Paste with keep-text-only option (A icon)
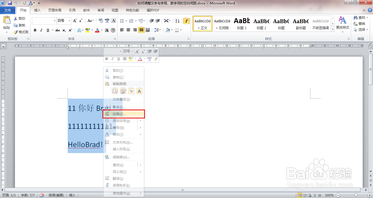 click(139, 91)
